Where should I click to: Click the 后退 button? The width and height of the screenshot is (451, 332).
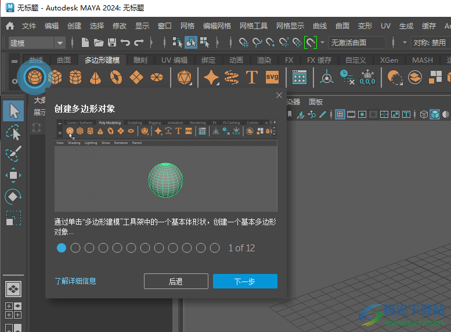[x=176, y=281]
